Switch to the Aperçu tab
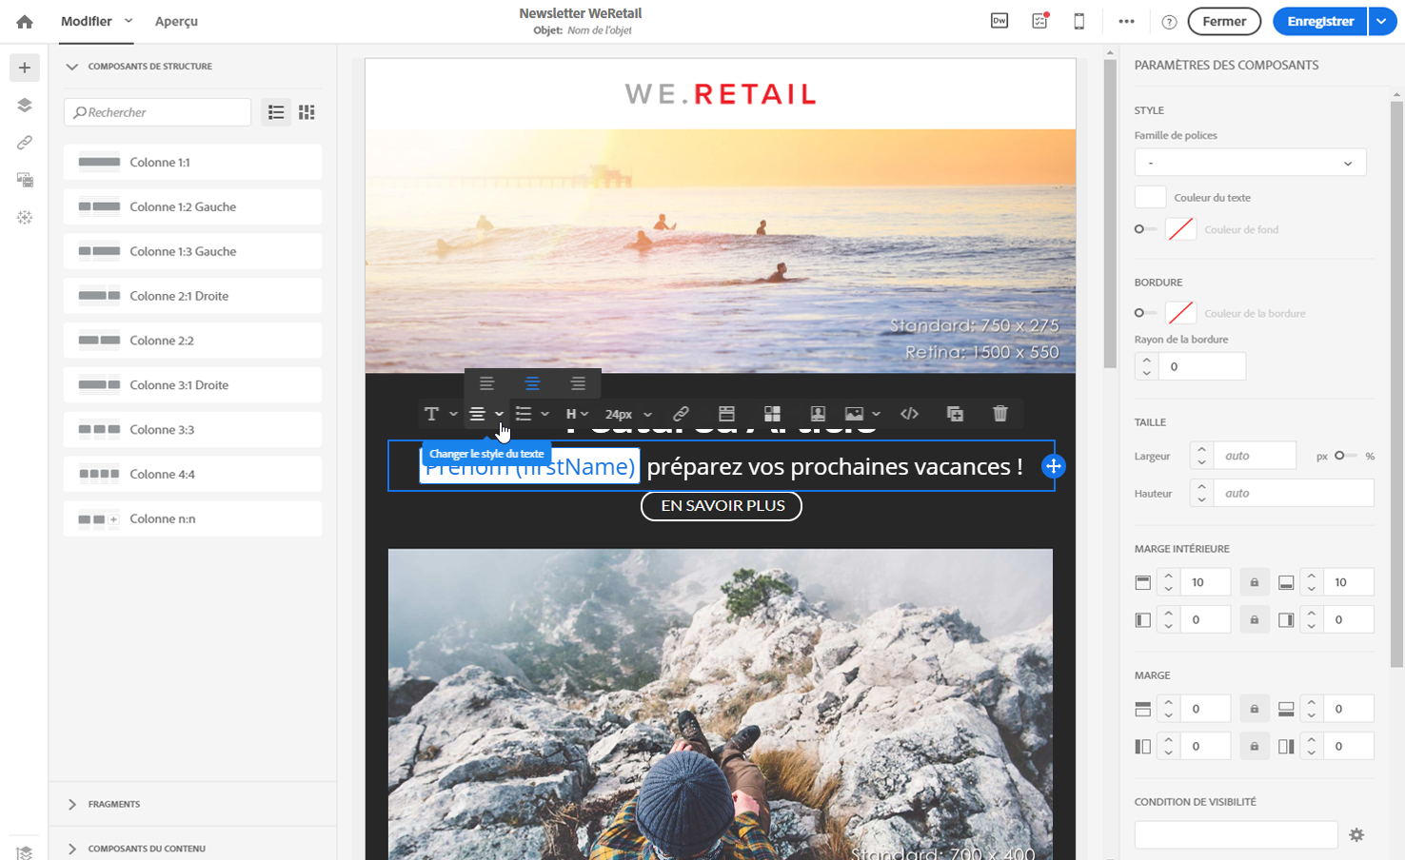 pyautogui.click(x=176, y=21)
